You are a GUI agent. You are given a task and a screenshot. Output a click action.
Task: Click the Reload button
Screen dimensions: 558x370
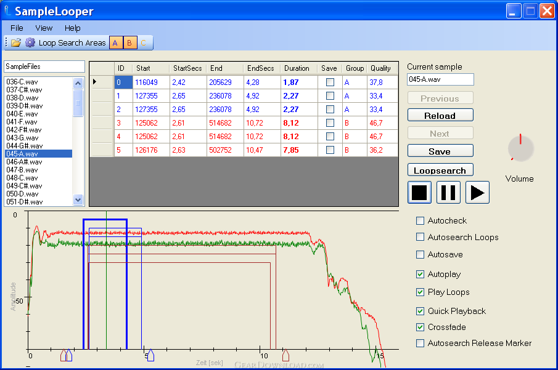tap(440, 116)
